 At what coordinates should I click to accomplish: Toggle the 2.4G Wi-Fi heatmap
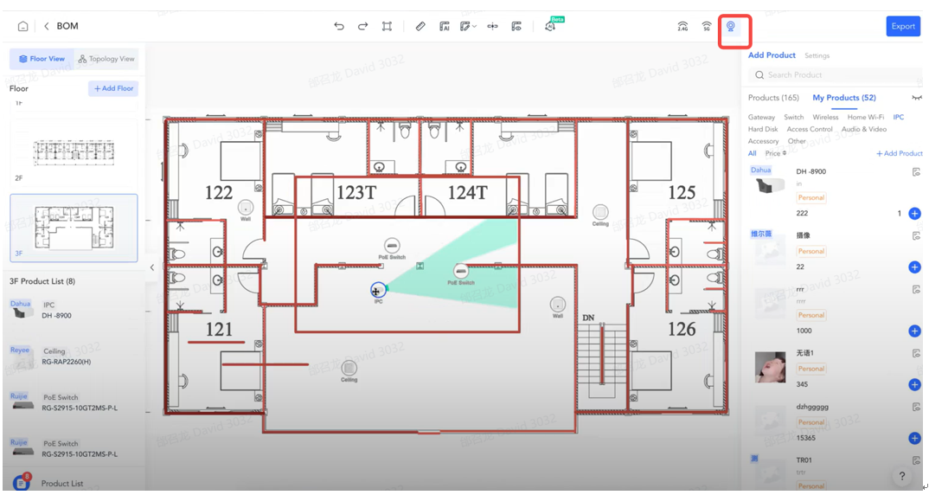click(x=682, y=26)
